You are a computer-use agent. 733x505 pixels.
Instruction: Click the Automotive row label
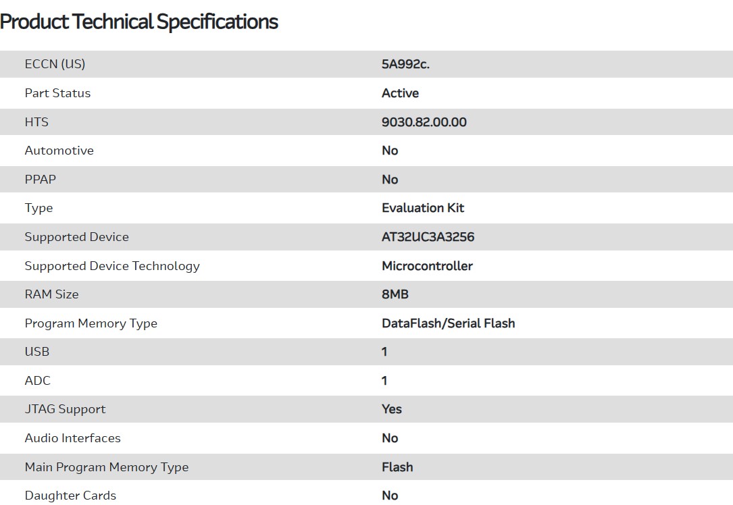pyautogui.click(x=59, y=151)
